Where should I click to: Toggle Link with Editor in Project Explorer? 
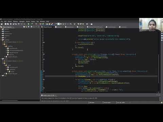[x=26, y=27]
